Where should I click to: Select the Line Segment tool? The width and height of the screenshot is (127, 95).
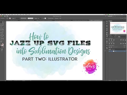pos(3,26)
